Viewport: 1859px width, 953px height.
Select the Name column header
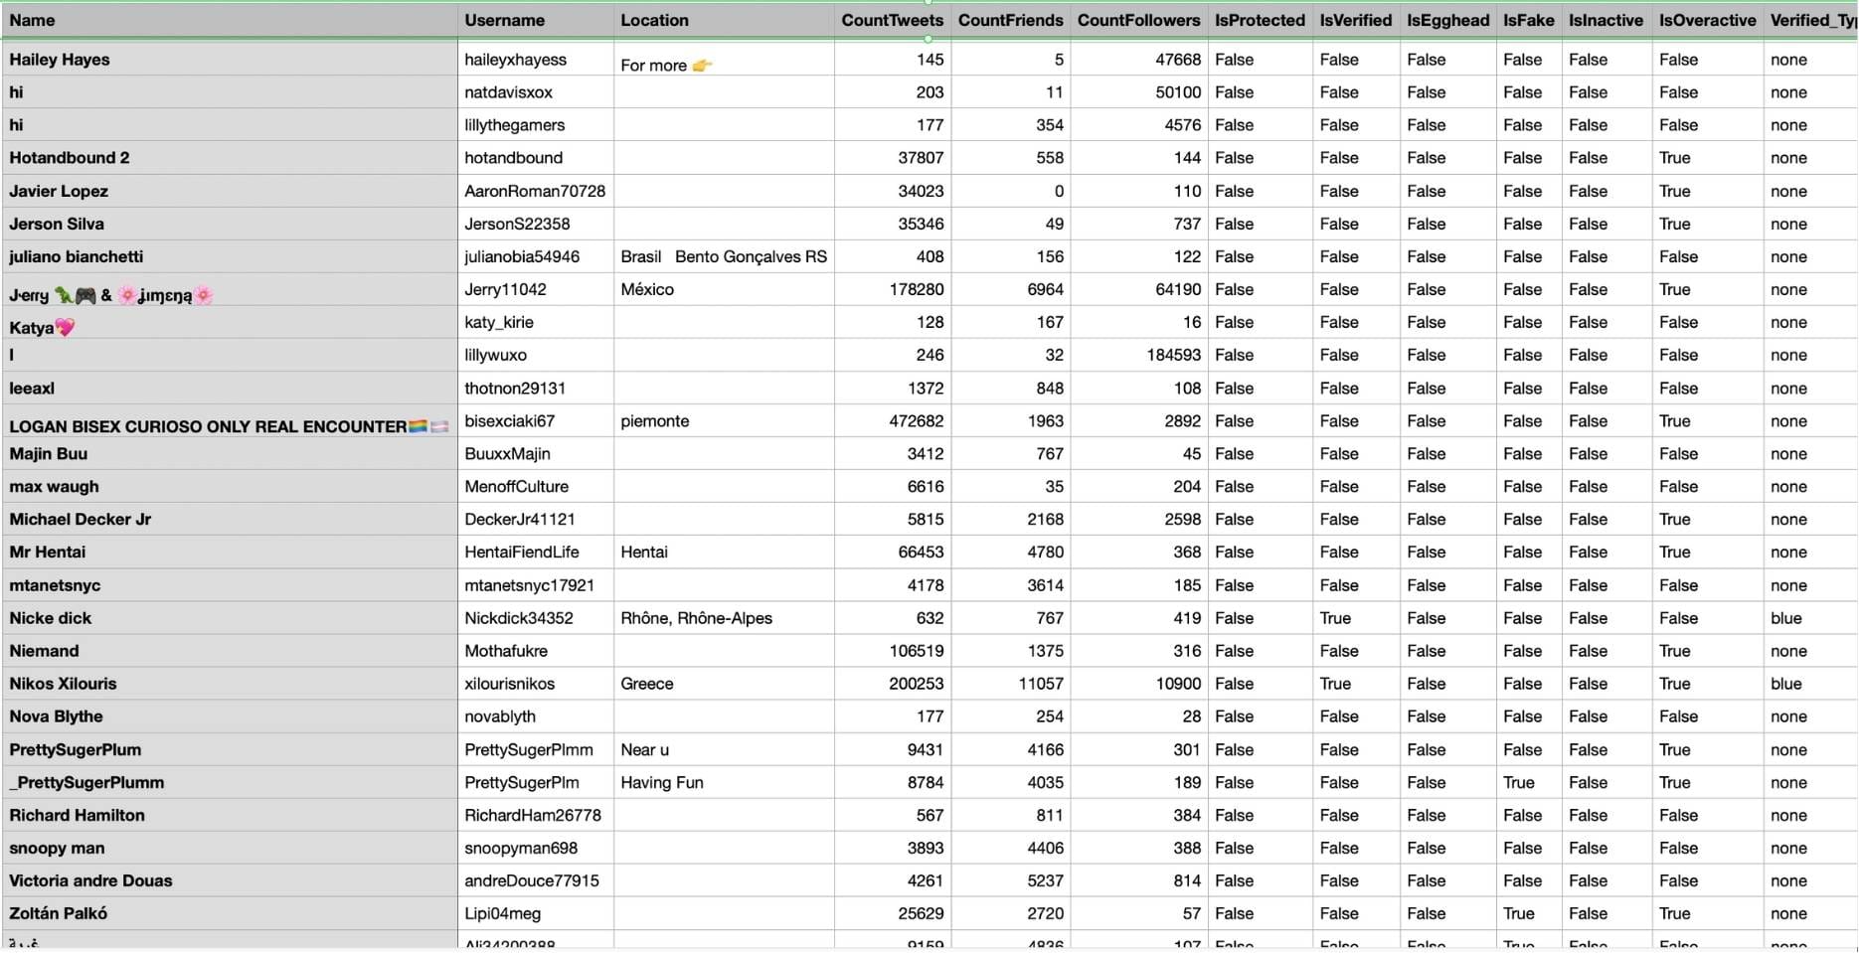click(x=31, y=20)
